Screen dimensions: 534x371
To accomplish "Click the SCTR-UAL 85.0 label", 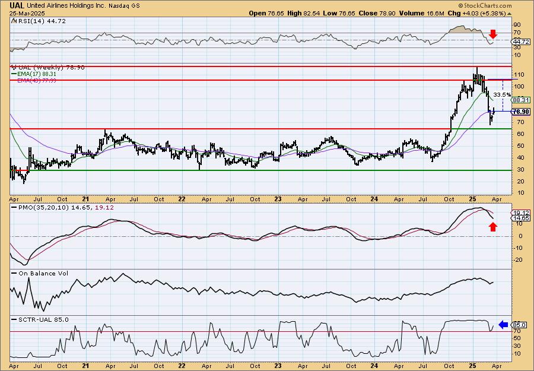I will click(x=43, y=319).
